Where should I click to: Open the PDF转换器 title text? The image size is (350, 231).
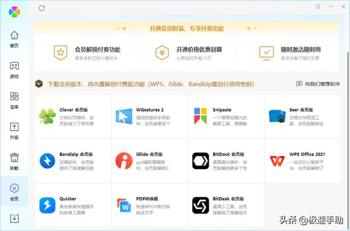pyautogui.click(x=147, y=198)
